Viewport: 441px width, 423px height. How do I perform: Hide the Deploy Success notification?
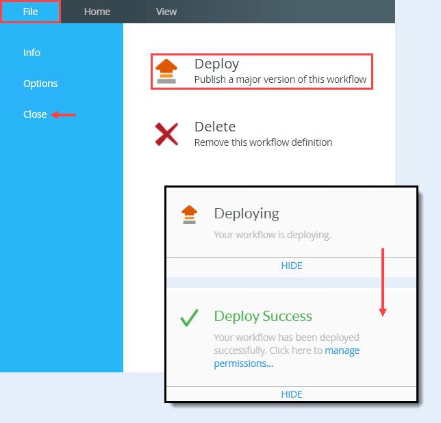(x=292, y=394)
